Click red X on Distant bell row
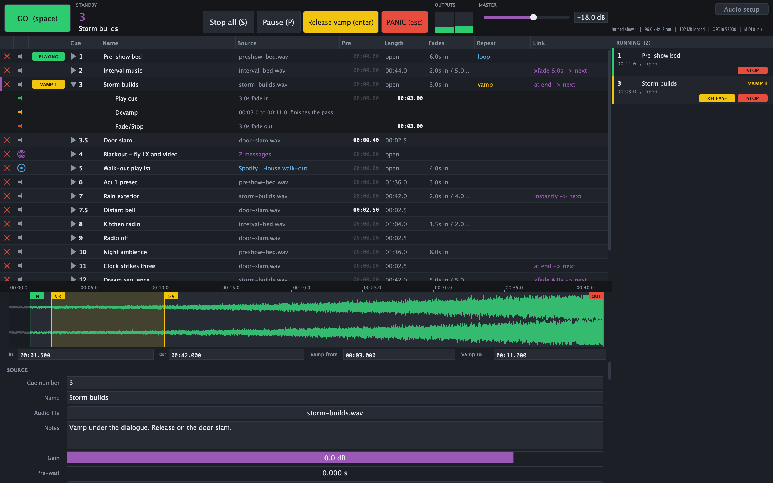Screen dimensions: 773x483 pyautogui.click(x=7, y=210)
